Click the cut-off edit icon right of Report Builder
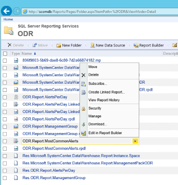 coord(175,45)
